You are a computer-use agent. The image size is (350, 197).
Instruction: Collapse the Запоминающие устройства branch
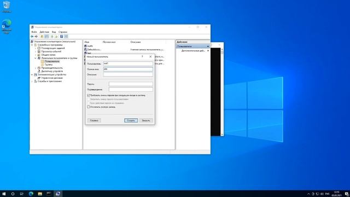[x=32, y=74]
